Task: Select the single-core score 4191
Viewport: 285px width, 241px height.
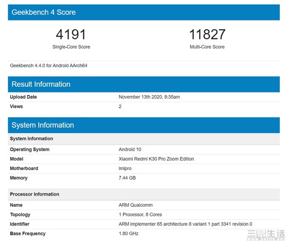Action: [x=71, y=34]
